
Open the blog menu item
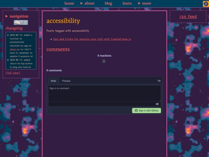[108, 3]
